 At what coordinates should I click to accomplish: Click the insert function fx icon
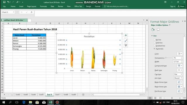[x=32, y=12]
